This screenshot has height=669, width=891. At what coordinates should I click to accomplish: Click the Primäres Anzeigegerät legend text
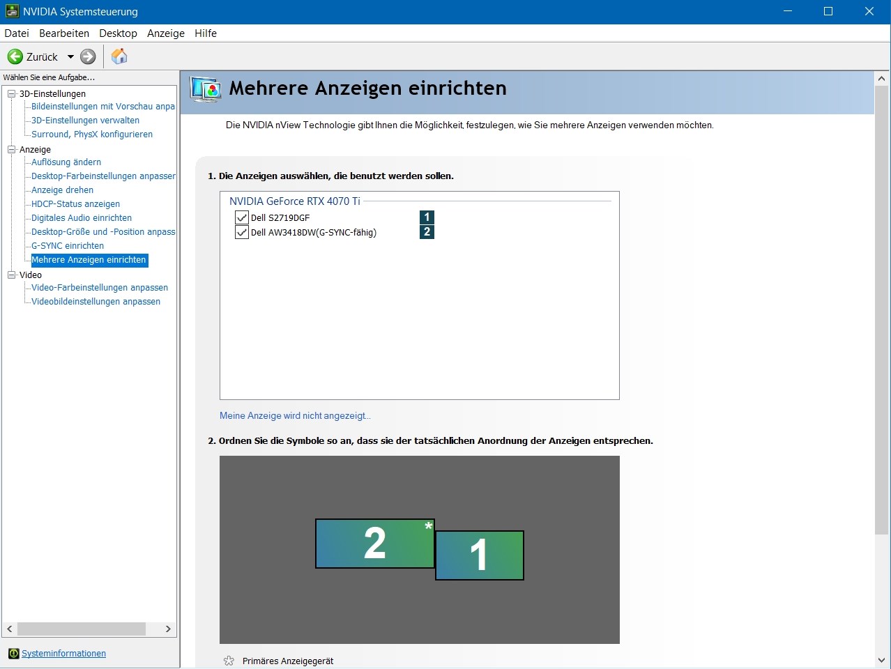288,661
